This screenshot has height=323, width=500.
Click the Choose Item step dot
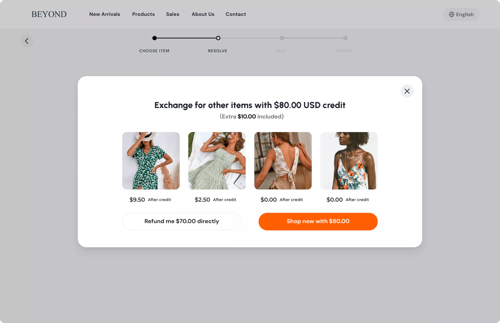click(x=154, y=38)
